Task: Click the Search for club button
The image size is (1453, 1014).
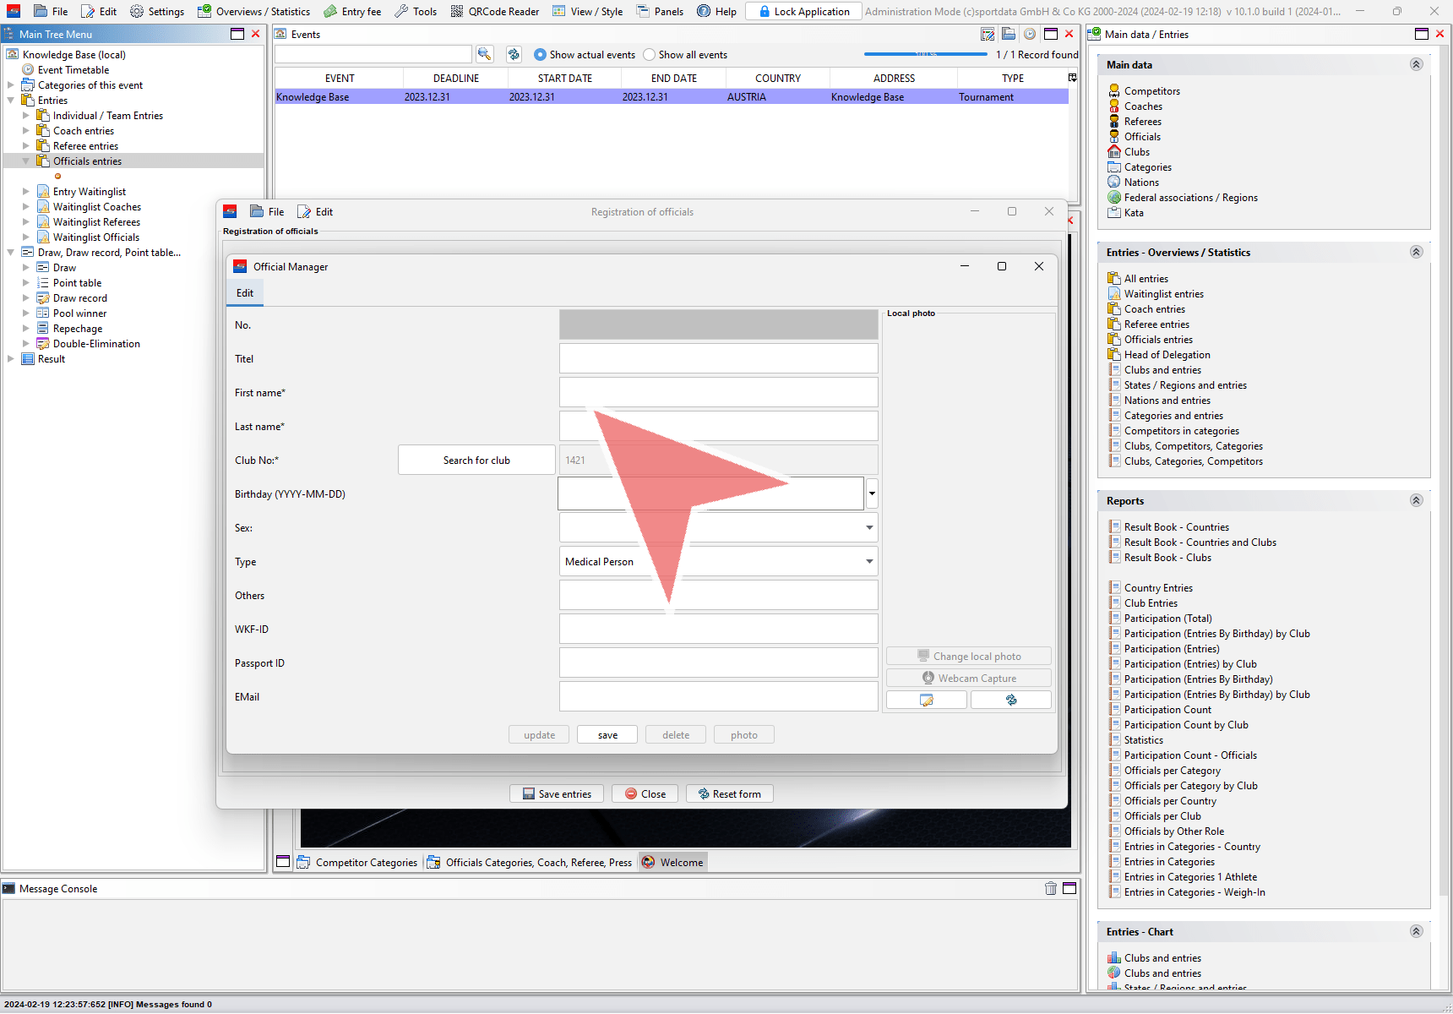Action: pyautogui.click(x=476, y=460)
